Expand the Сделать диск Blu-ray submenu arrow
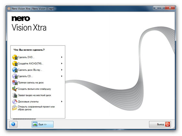Screen dimensions: 182x136 pyautogui.click(x=62, y=70)
